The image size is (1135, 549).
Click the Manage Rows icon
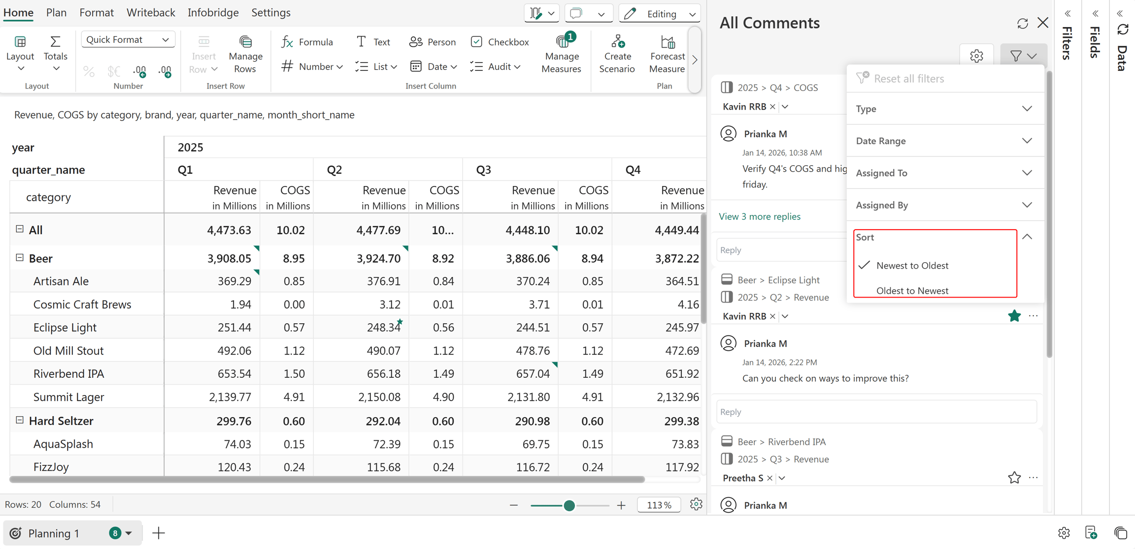coord(245,41)
